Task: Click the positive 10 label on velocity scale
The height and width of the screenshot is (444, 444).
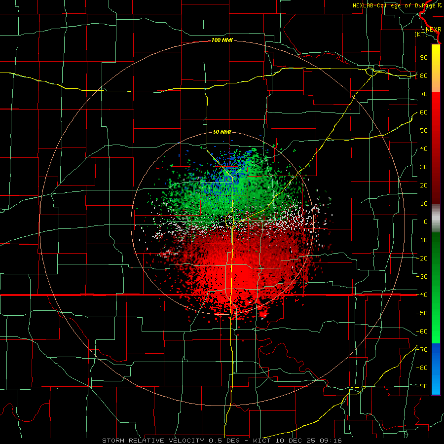Action: click(x=424, y=204)
